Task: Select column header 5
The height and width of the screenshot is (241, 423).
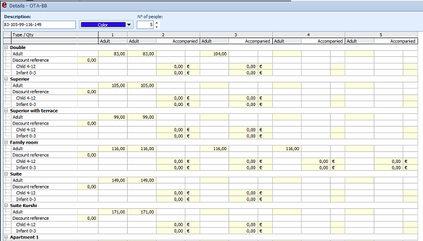Action: pyautogui.click(x=381, y=35)
